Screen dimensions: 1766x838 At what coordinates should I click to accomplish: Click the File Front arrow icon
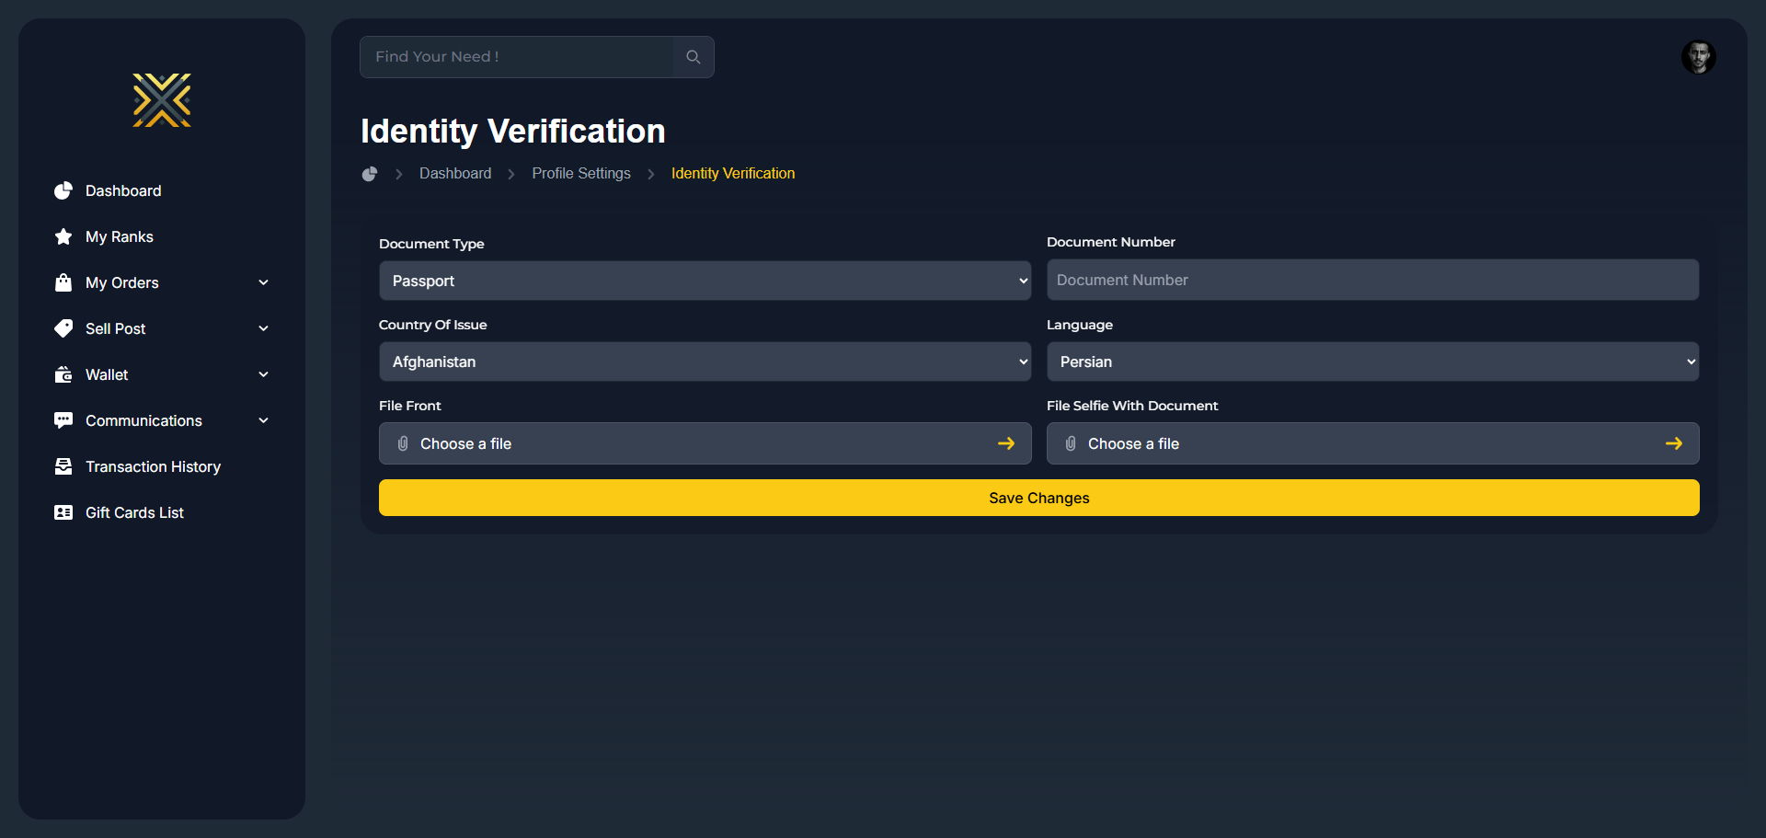point(1006,443)
